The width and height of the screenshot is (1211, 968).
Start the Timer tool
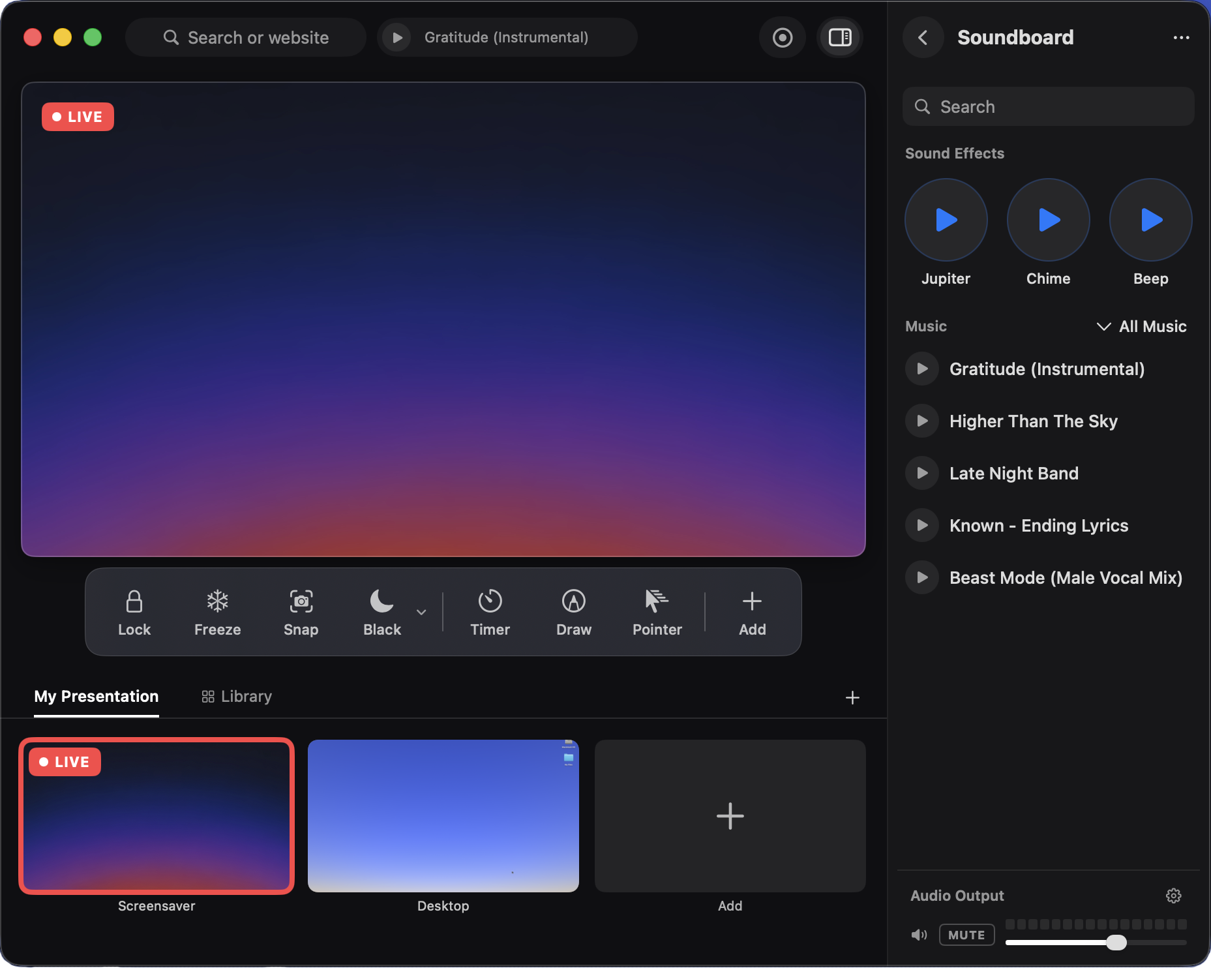pos(490,612)
